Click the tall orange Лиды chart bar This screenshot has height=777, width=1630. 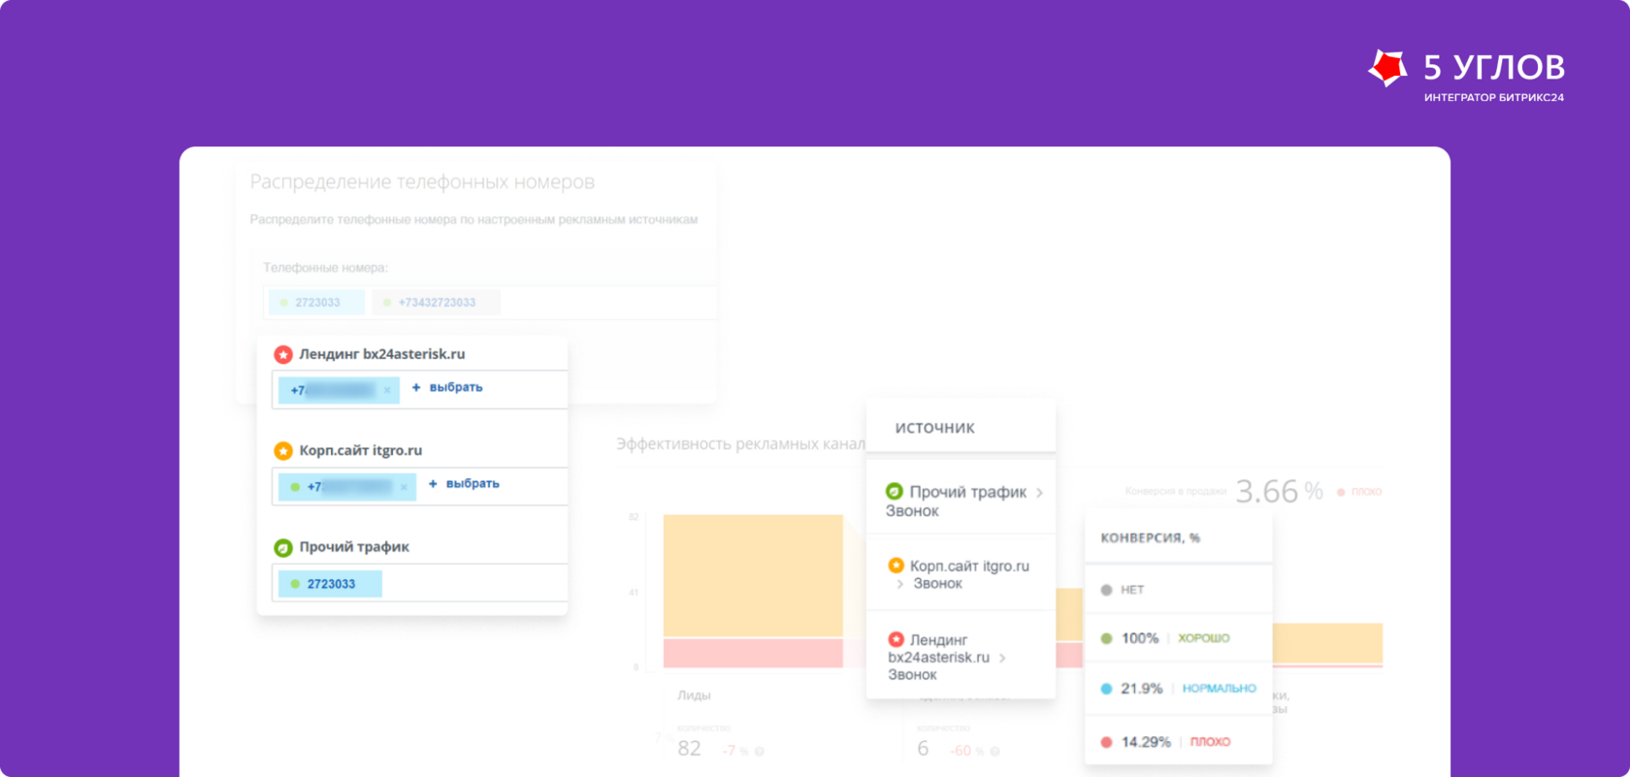click(x=753, y=576)
